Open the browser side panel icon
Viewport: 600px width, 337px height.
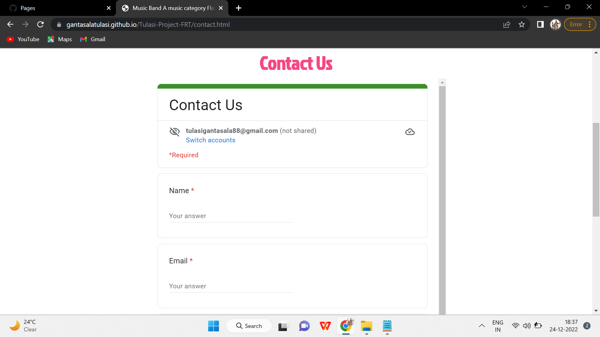click(x=540, y=24)
